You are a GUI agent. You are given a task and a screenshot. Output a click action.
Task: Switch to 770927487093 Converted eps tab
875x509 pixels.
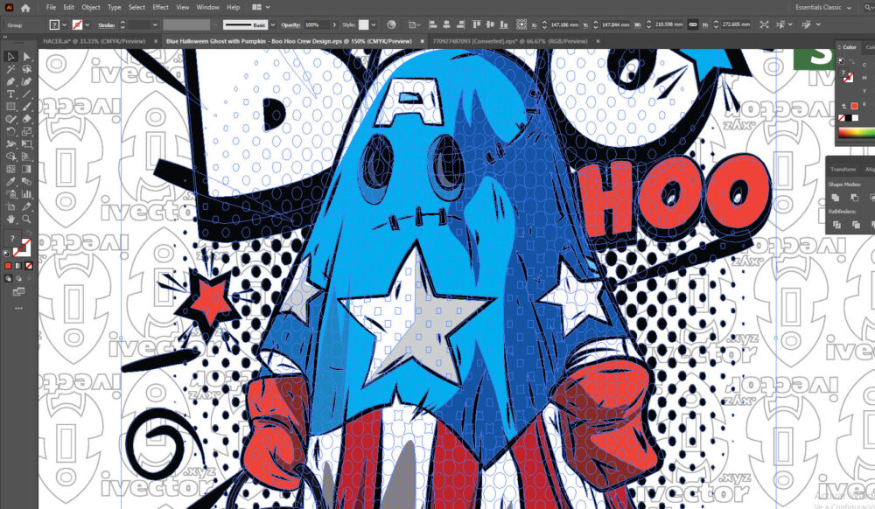point(510,41)
